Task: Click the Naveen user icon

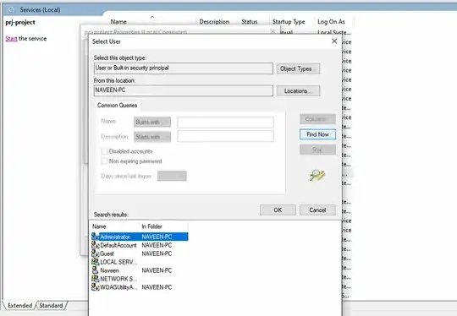Action: click(x=96, y=270)
